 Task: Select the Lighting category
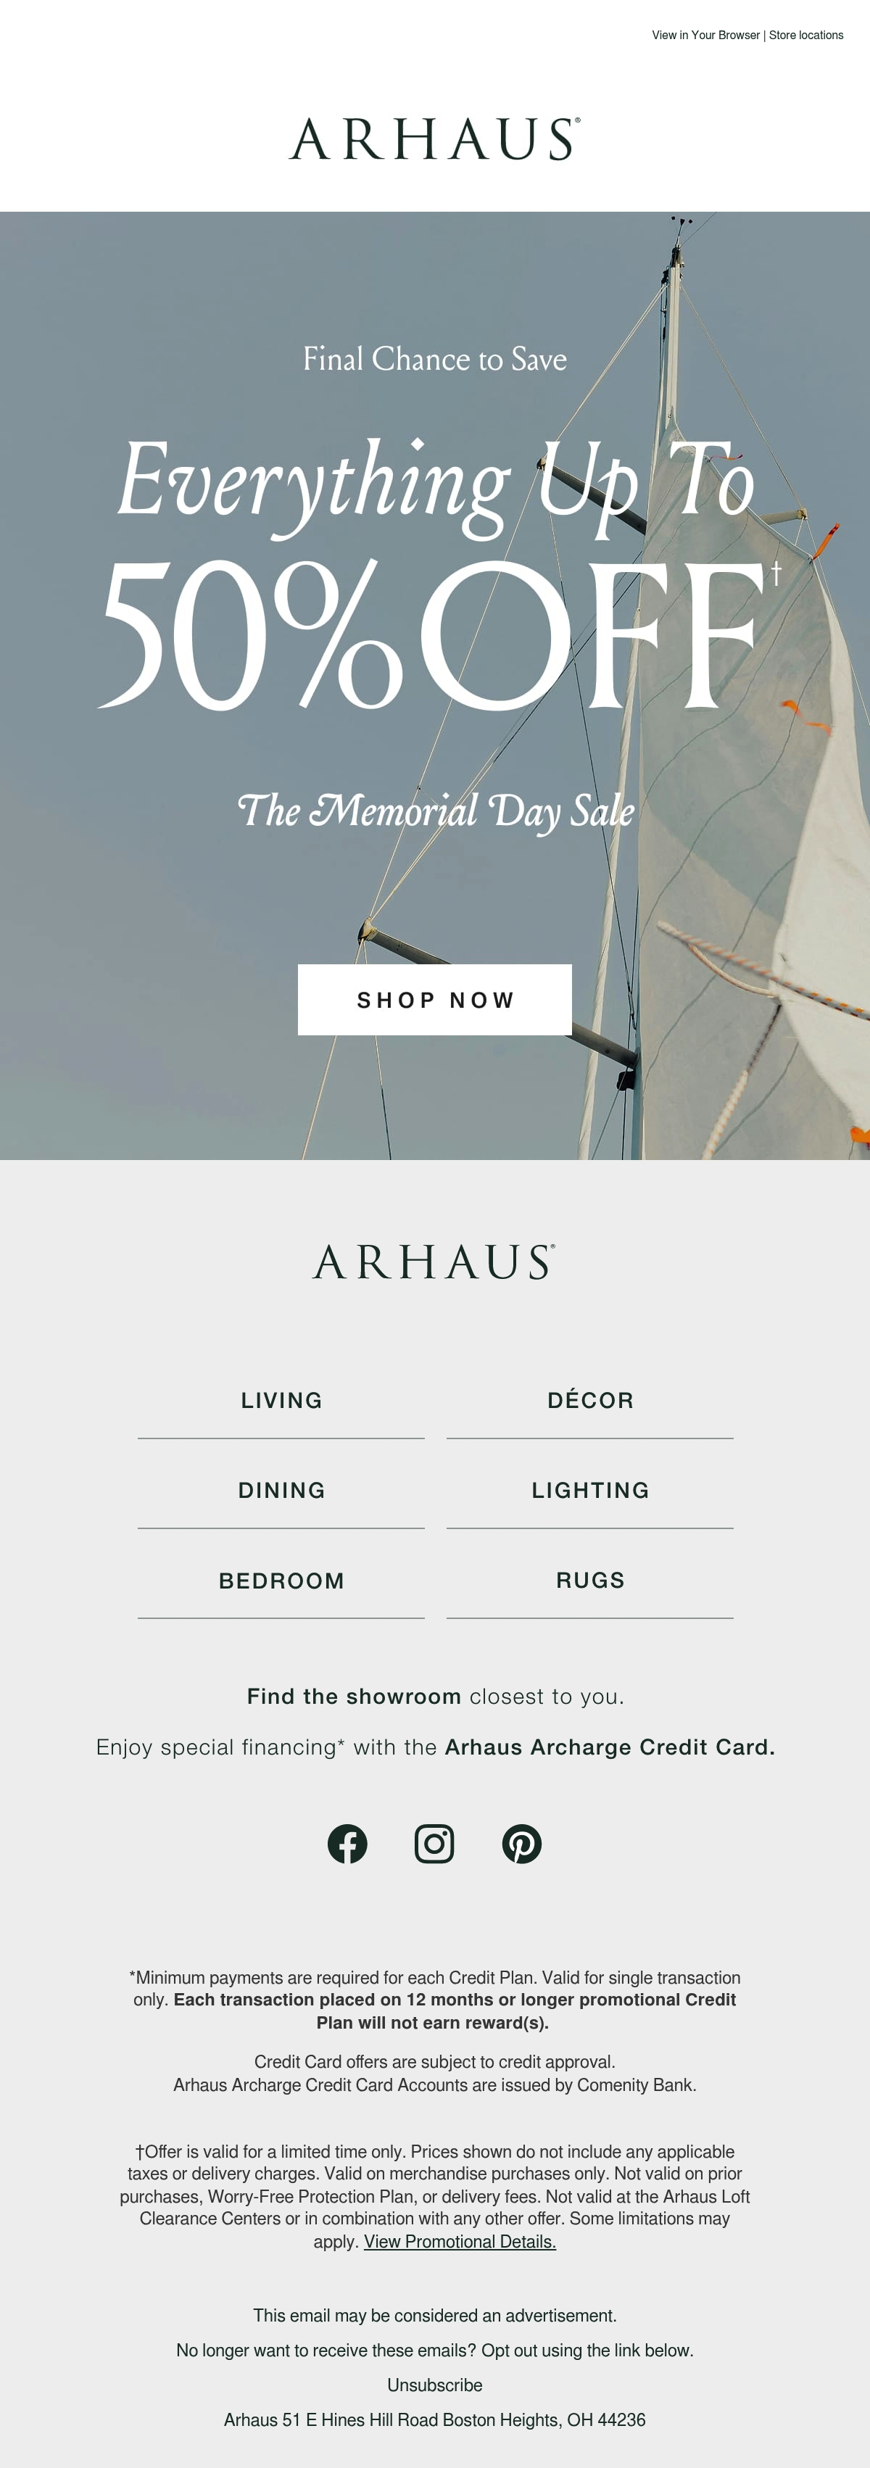point(590,1491)
